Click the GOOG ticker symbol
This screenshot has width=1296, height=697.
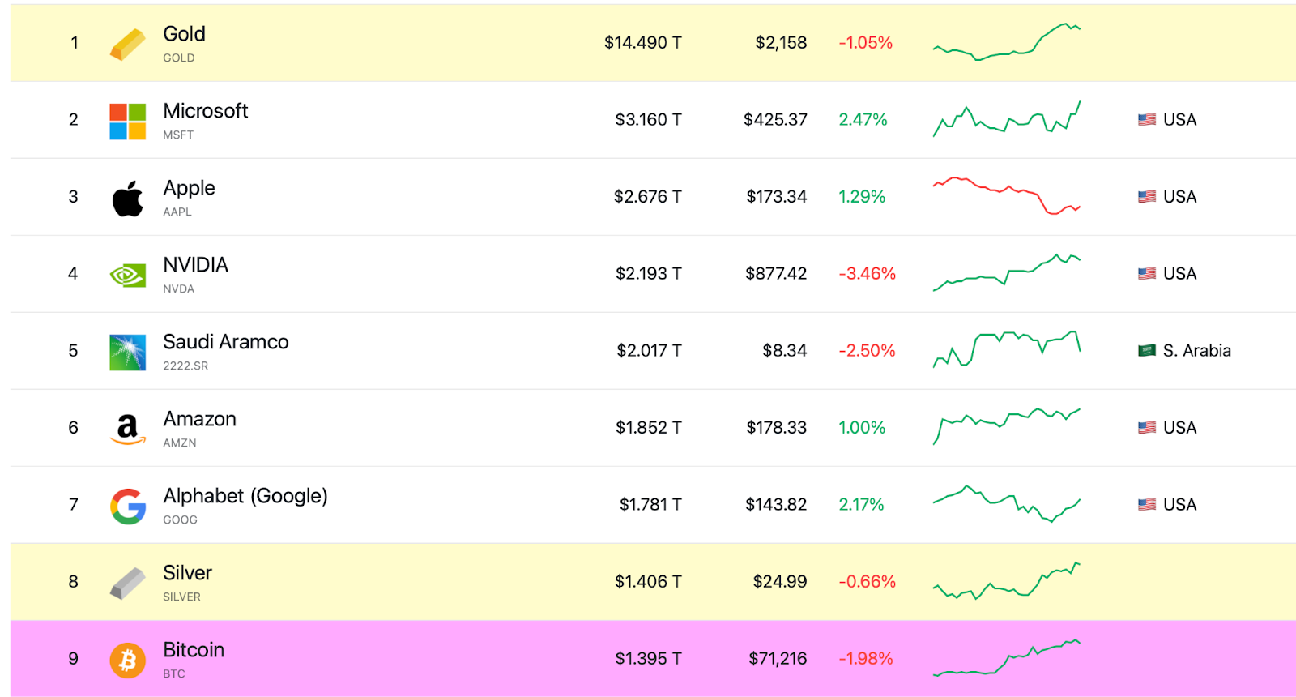[x=180, y=520]
